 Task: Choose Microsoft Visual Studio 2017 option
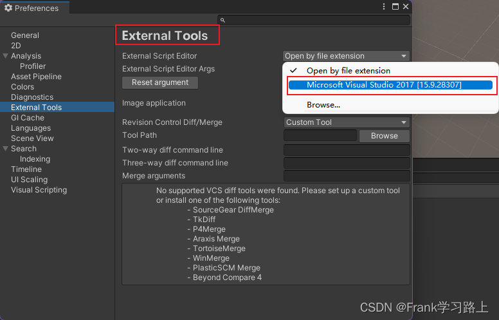pos(390,85)
